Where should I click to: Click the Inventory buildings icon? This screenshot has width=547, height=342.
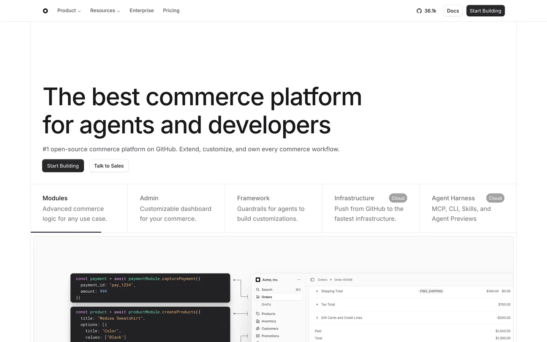258,321
